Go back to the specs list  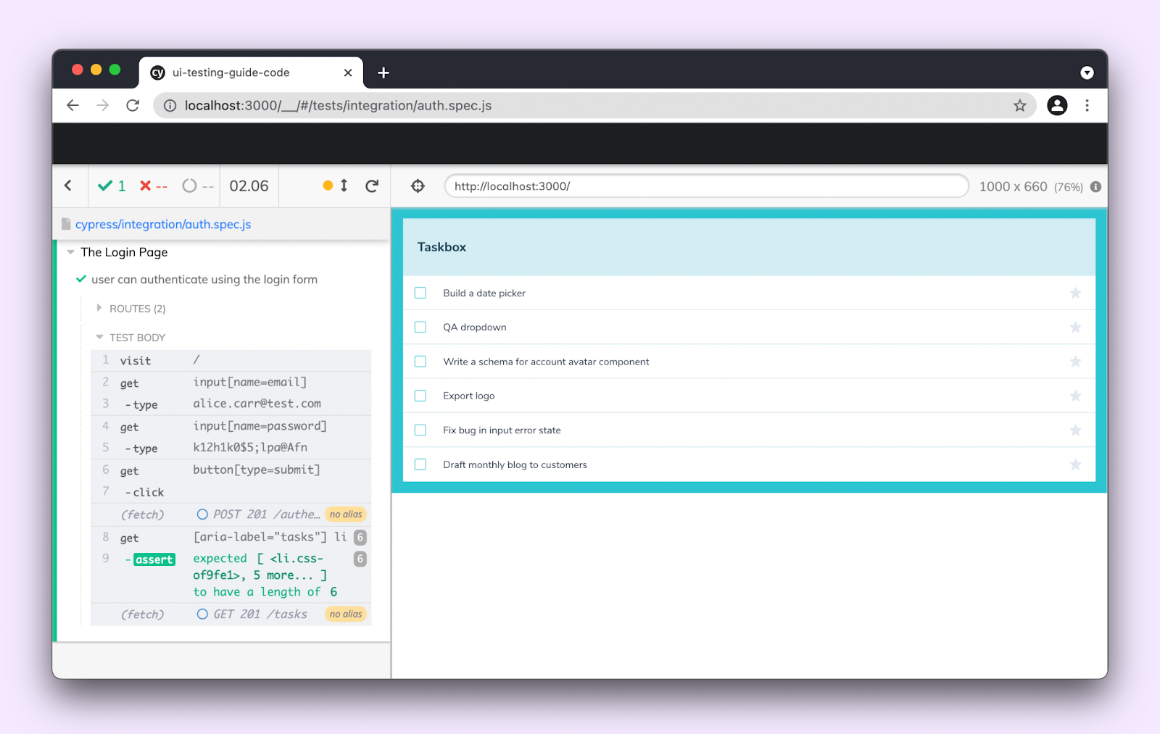[x=69, y=186]
